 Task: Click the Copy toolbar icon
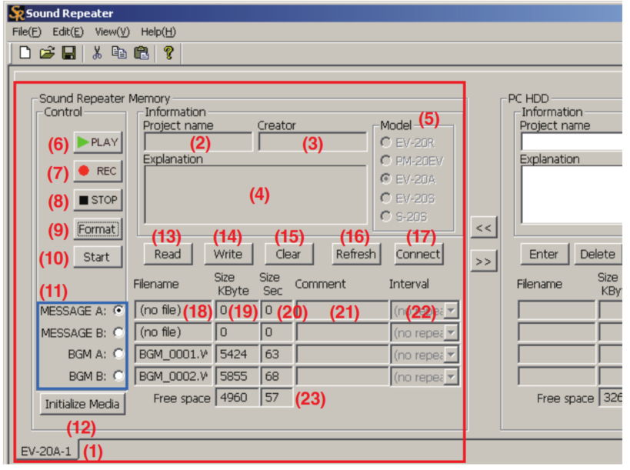(119, 52)
